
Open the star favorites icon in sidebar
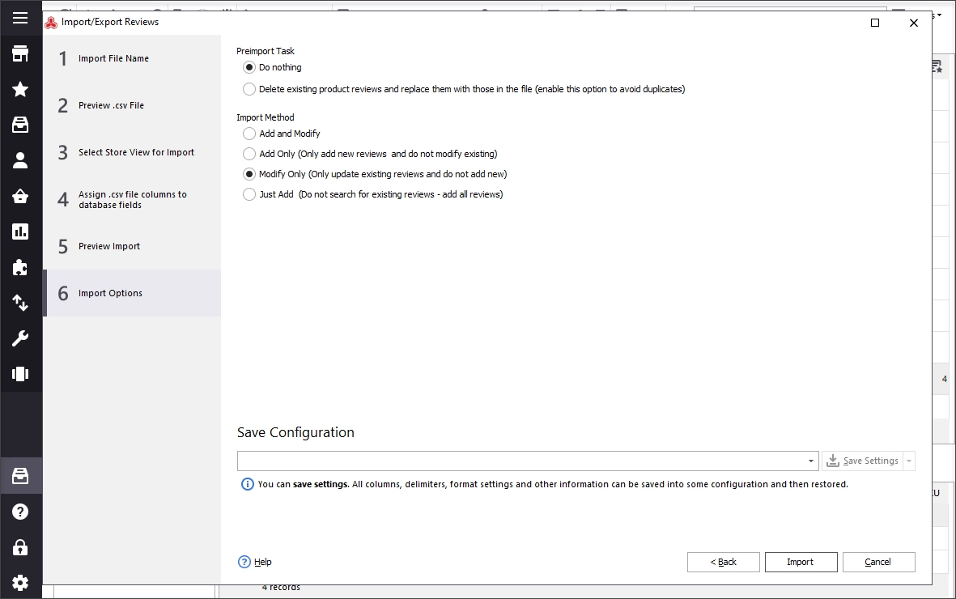20,89
